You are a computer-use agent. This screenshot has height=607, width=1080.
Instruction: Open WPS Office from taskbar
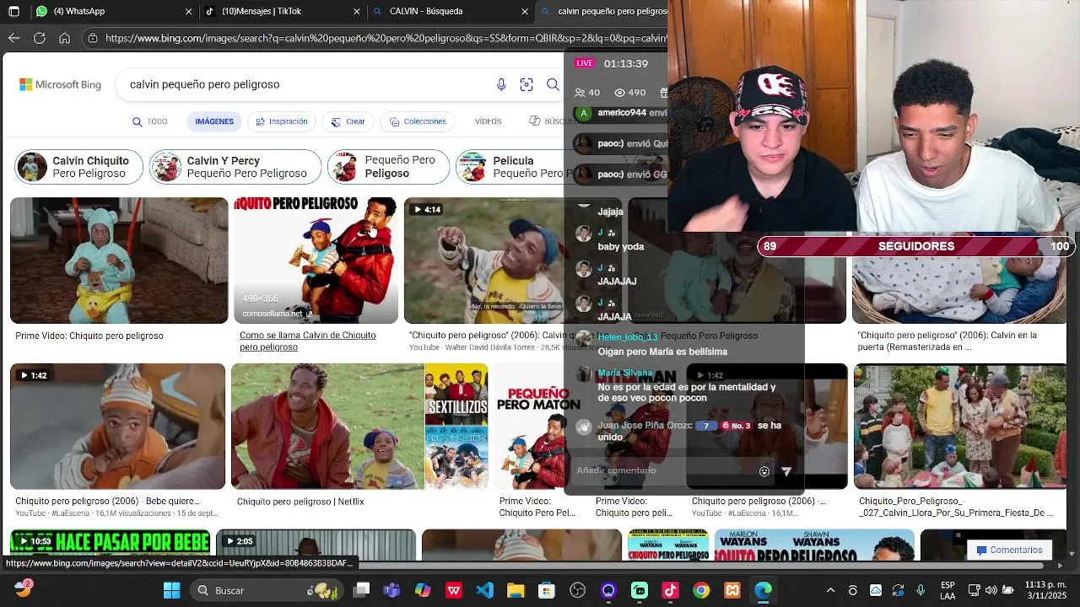pyautogui.click(x=453, y=590)
